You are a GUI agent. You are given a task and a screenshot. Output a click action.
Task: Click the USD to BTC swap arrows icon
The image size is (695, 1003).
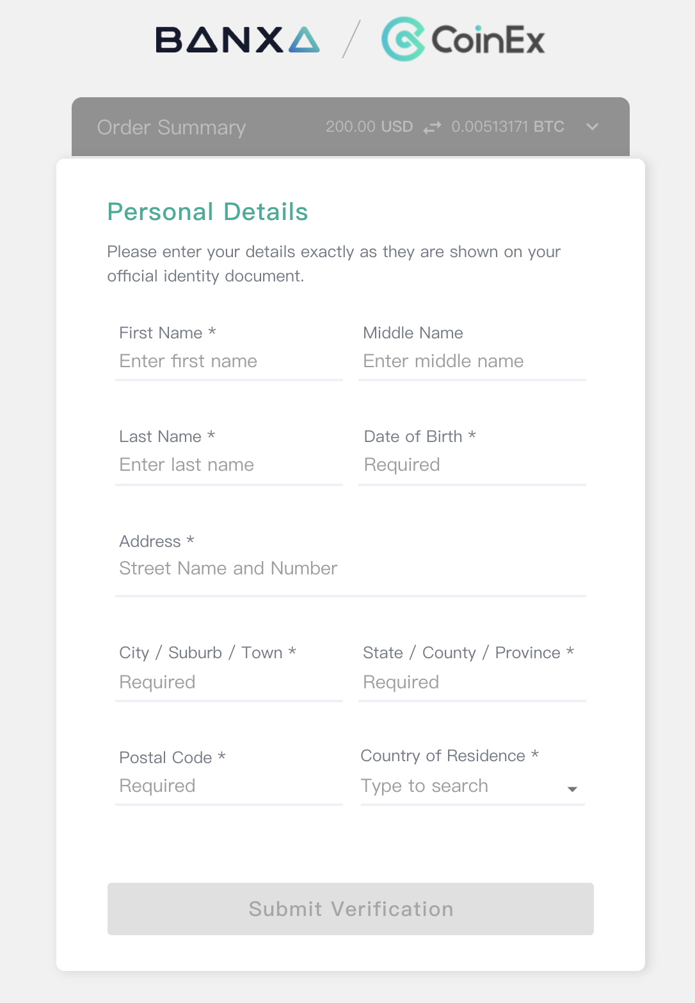click(x=432, y=127)
